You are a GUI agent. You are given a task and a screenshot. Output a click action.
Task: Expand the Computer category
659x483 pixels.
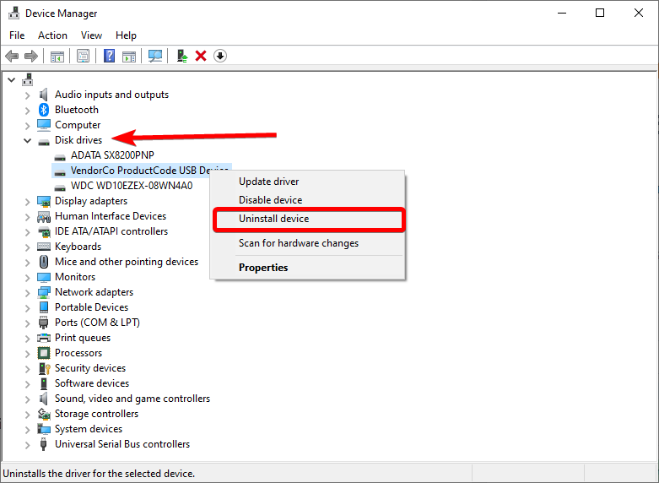pyautogui.click(x=27, y=125)
